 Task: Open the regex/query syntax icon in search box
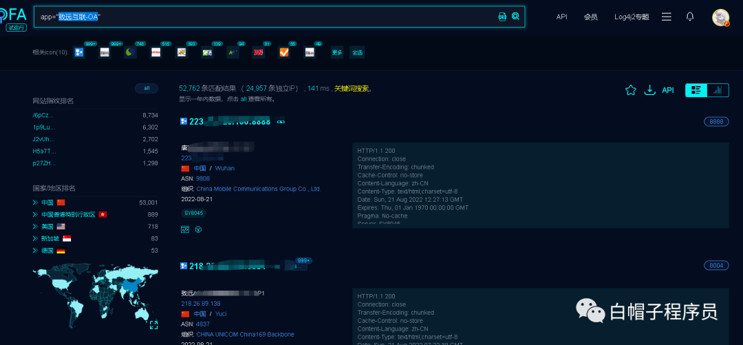coord(502,17)
